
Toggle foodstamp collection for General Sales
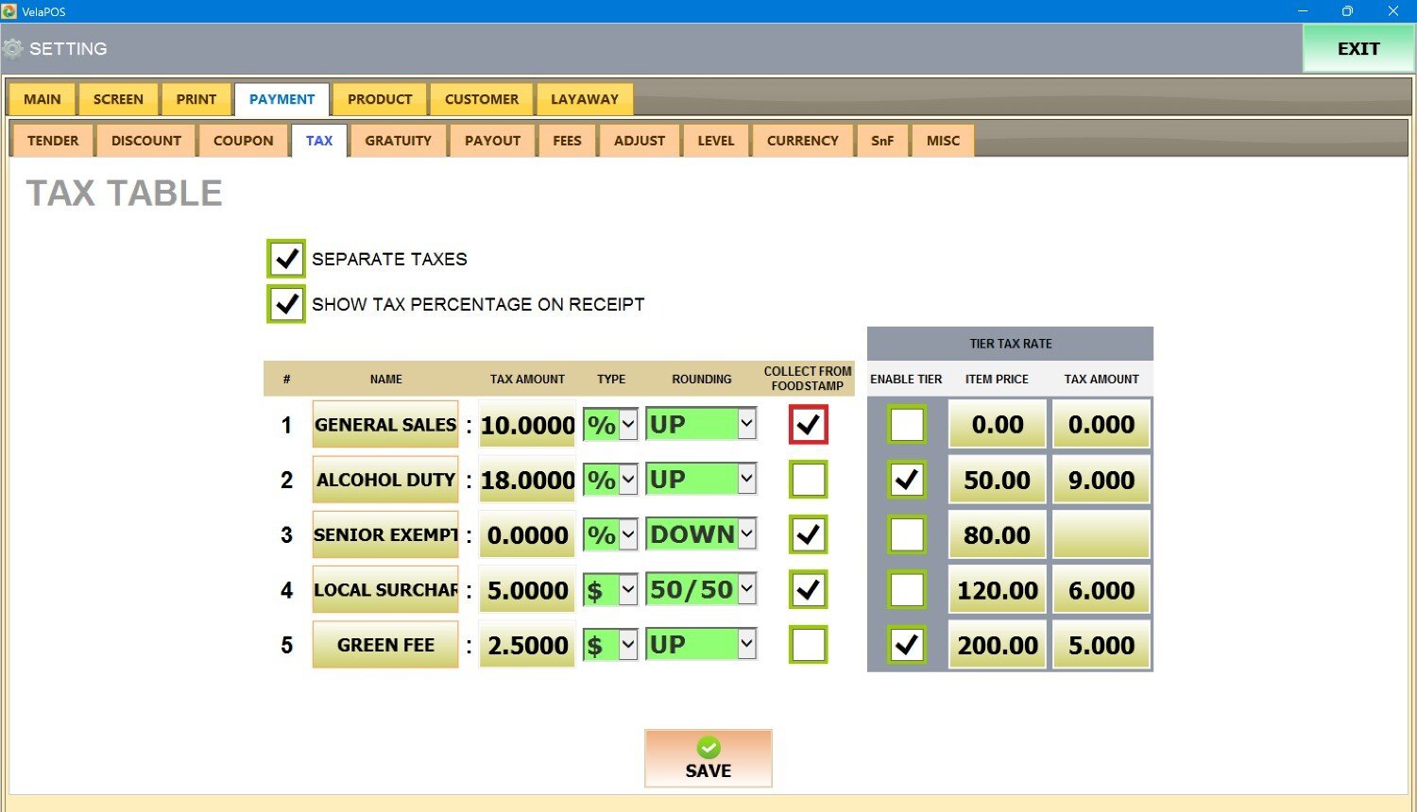pos(808,425)
